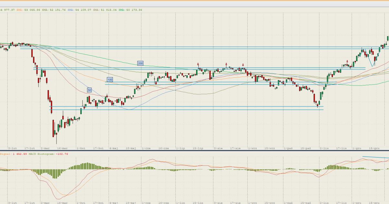
Task: Click the blue SMA 54 109.07 legend entry
Action: [x=79, y=10]
